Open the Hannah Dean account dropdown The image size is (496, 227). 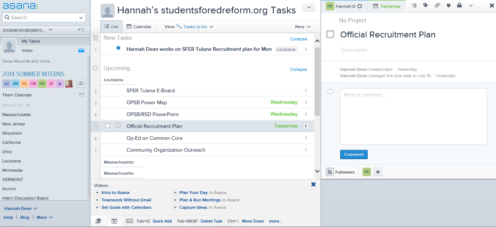coord(21,208)
